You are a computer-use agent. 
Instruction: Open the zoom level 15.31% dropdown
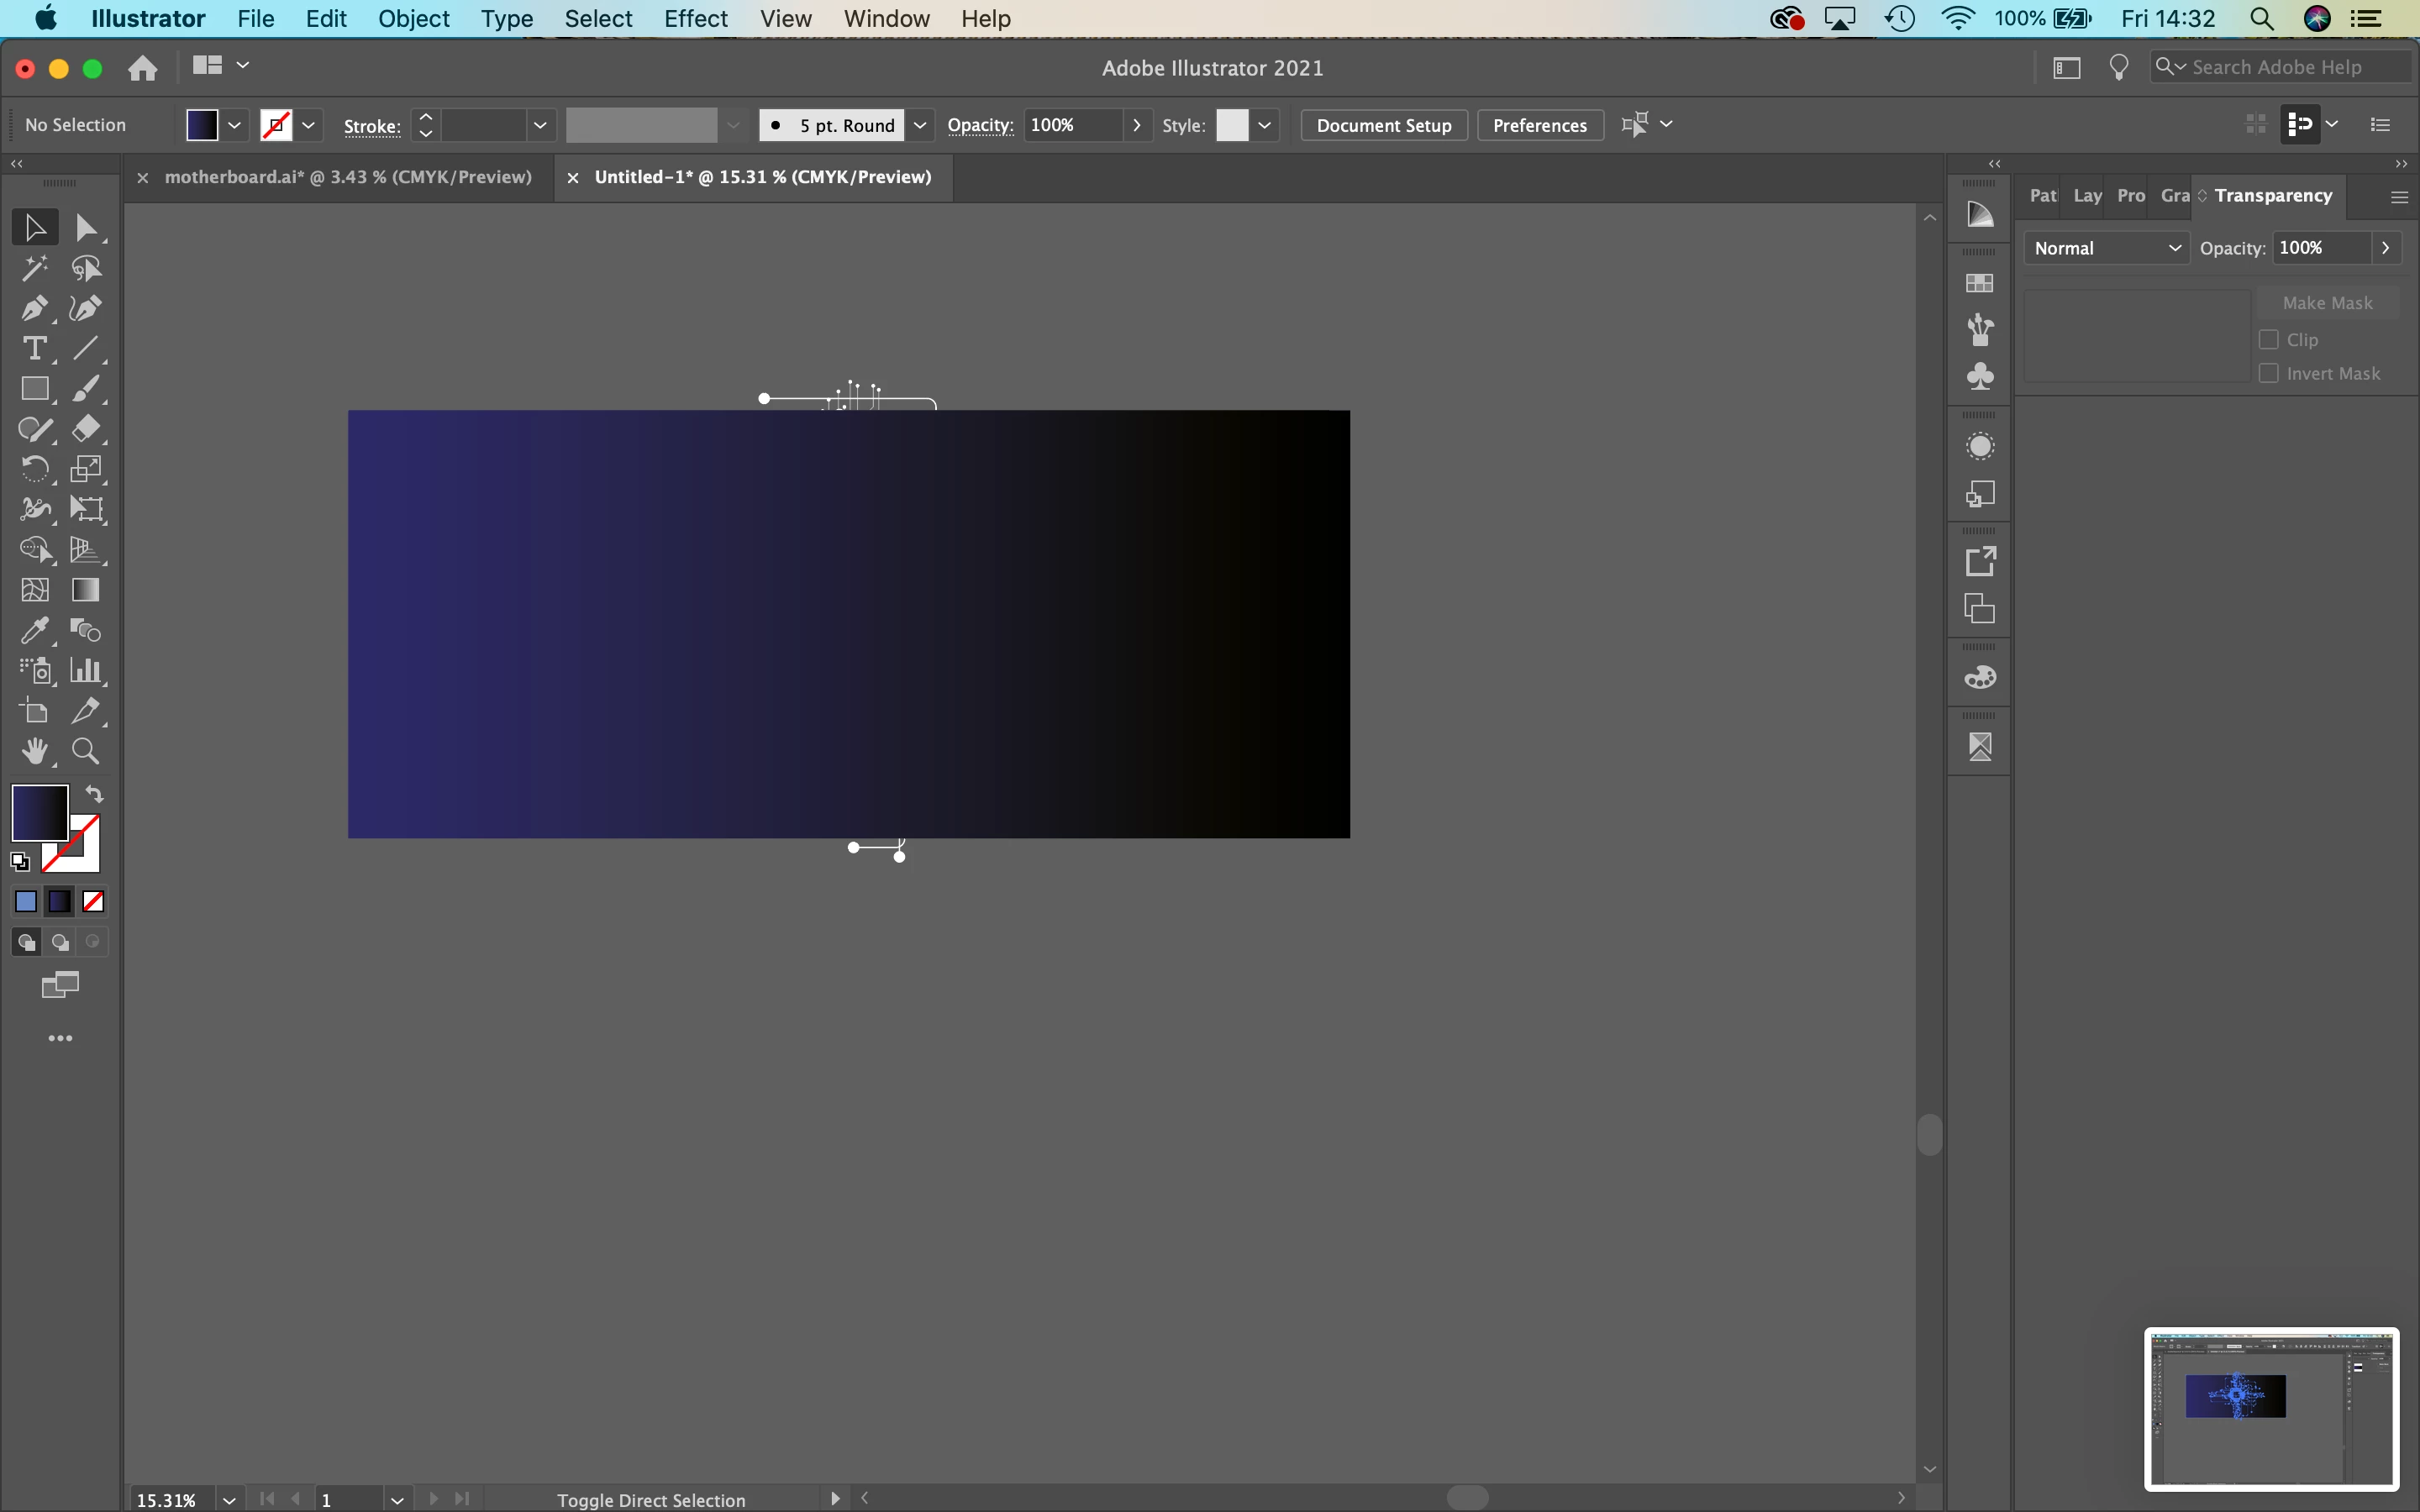(229, 1499)
